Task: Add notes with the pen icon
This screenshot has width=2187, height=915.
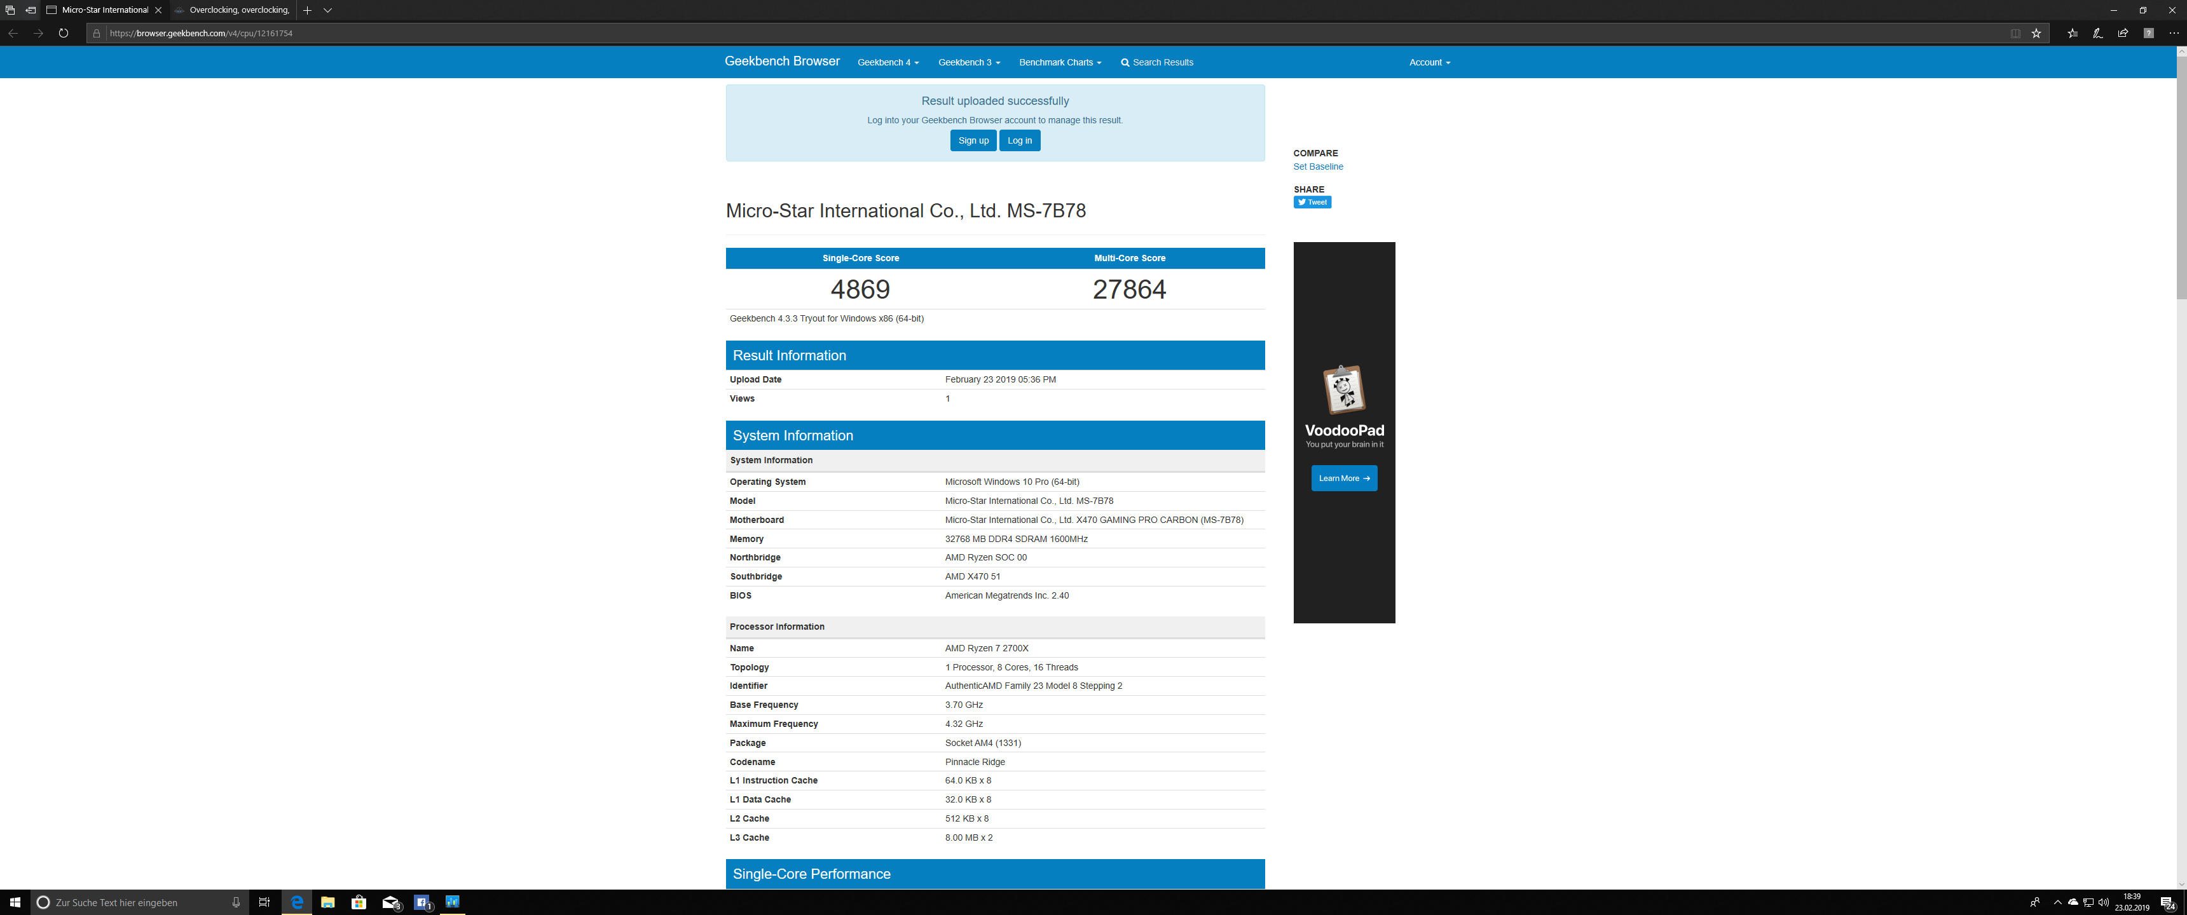Action: [2097, 33]
